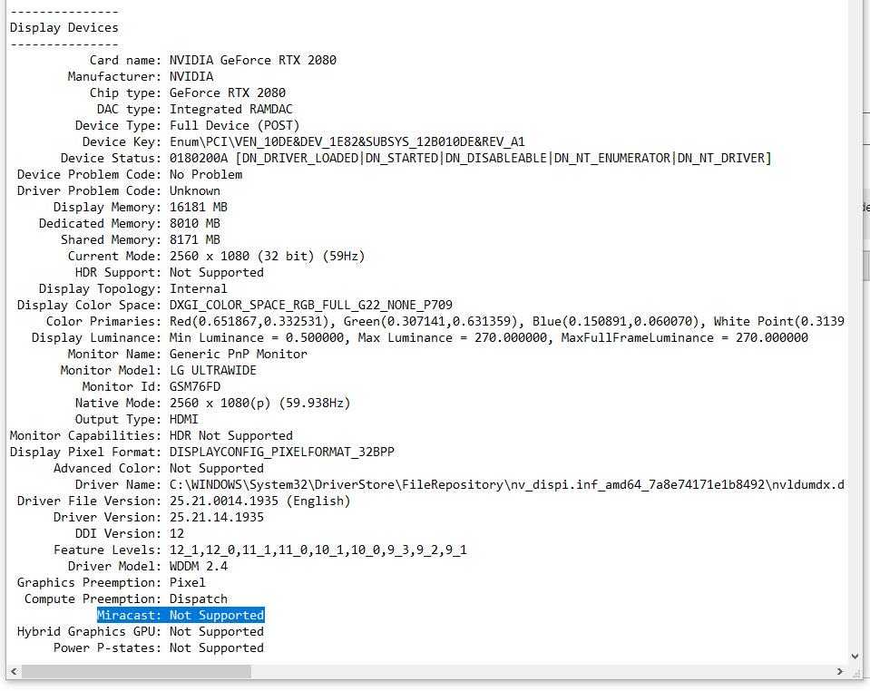Click Native Mode value 2560 x 1080(p)
The height and width of the screenshot is (691, 870).
(220, 404)
